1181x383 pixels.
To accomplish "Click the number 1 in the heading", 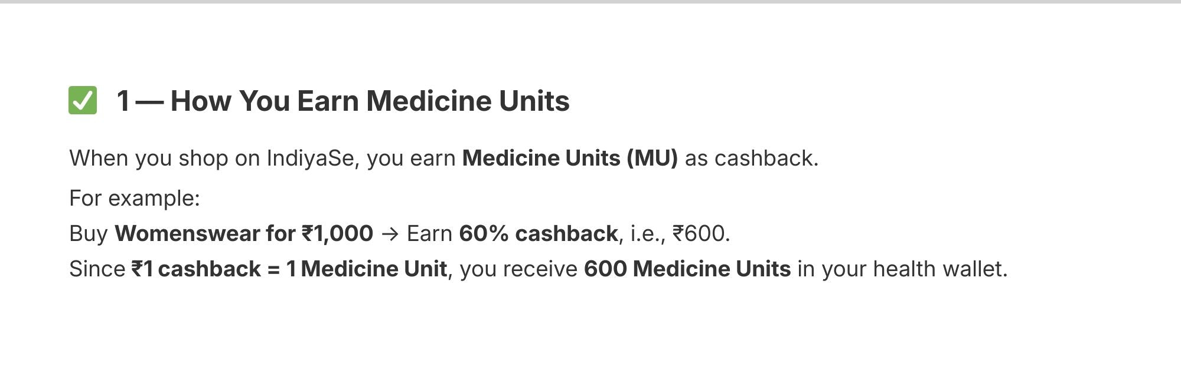I will click(123, 101).
